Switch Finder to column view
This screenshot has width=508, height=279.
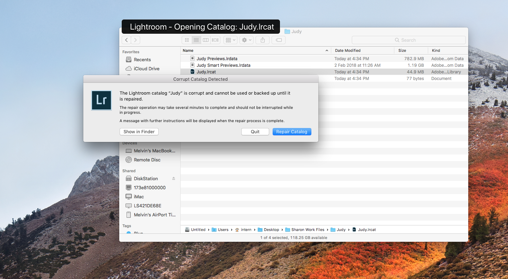[206, 40]
